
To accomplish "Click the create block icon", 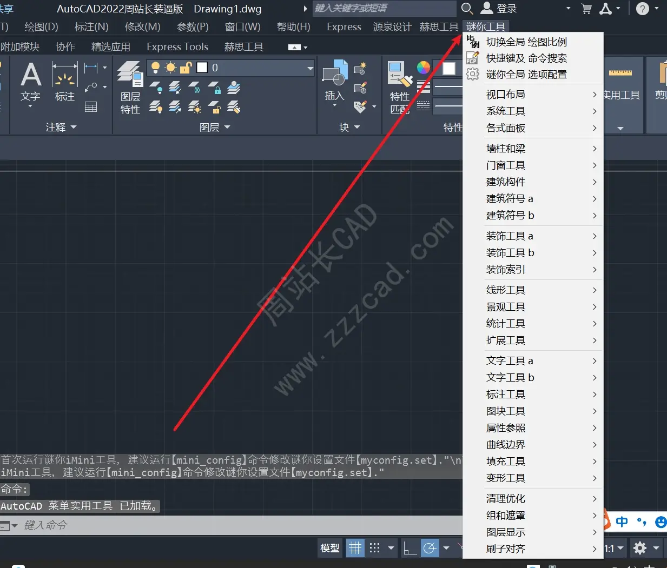I will pyautogui.click(x=360, y=69).
